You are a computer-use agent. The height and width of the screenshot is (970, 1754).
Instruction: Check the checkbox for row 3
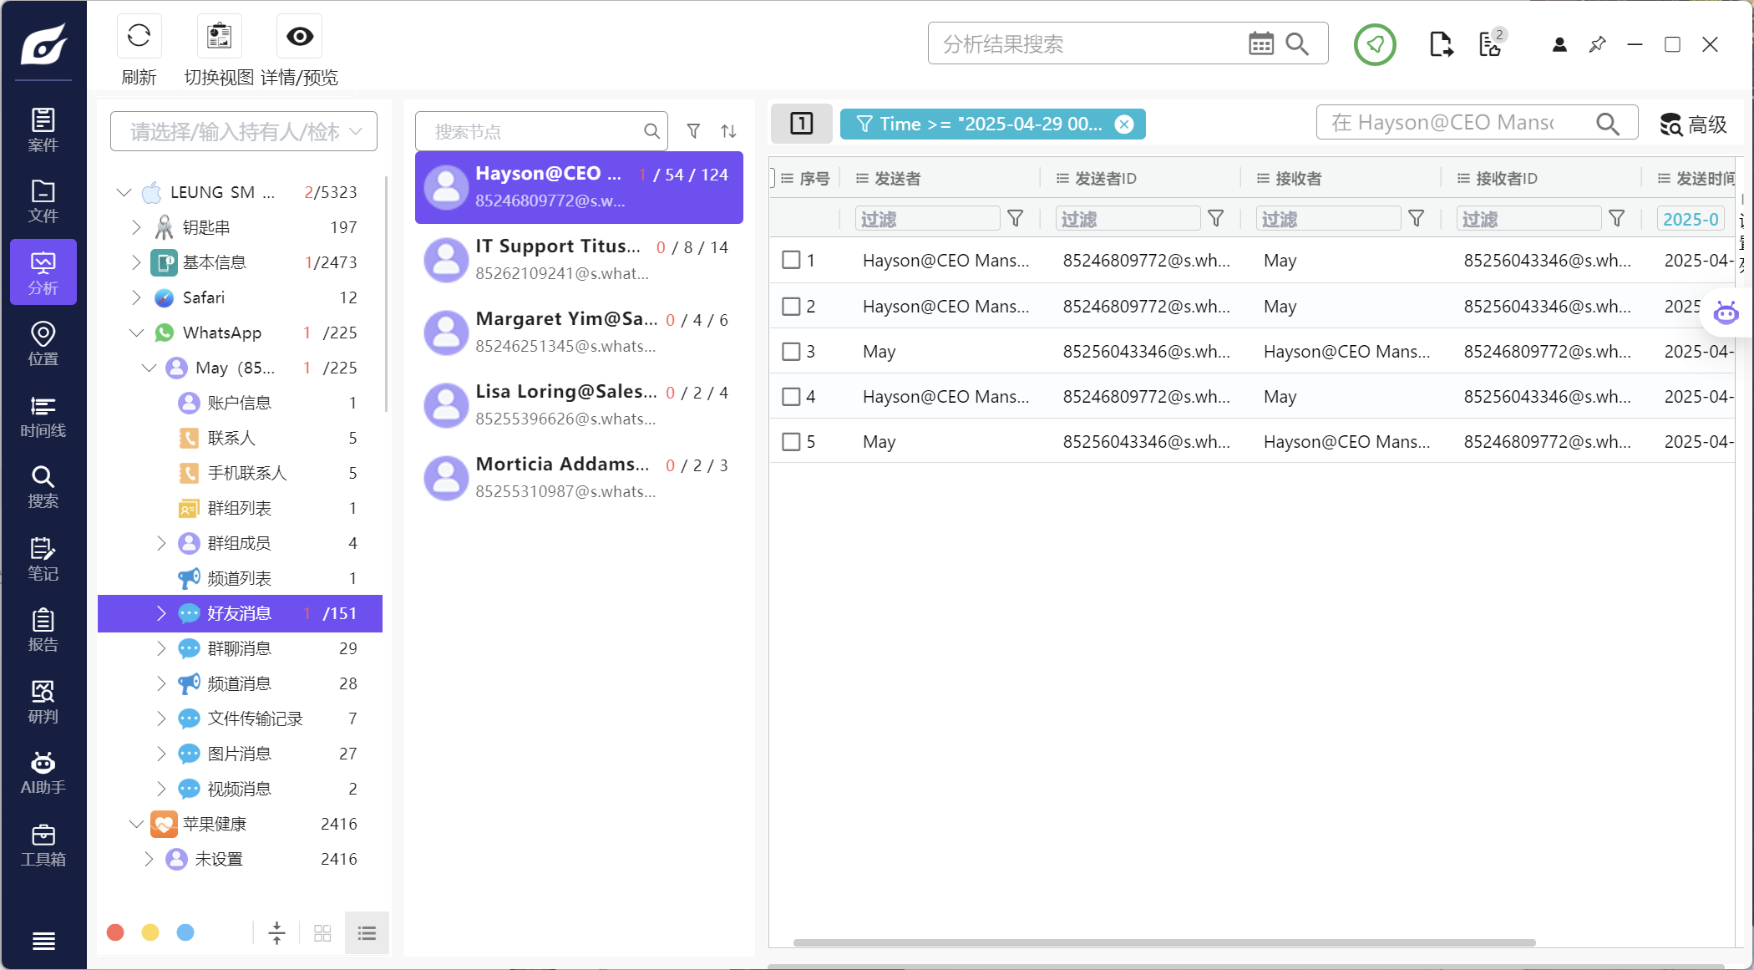point(791,352)
